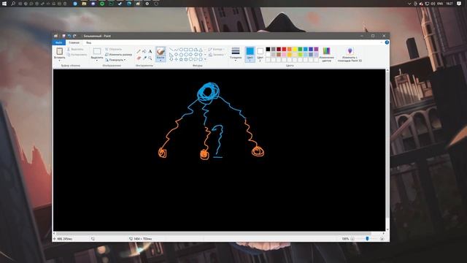Open the shape Outline (Контур) dropdown
The height and width of the screenshot is (263, 467).
[216, 49]
